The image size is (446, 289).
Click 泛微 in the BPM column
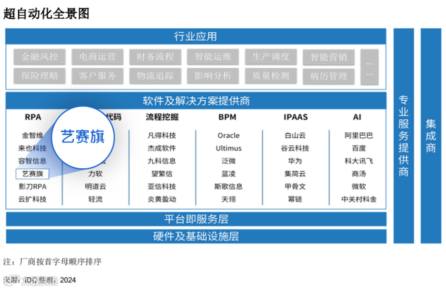(229, 161)
